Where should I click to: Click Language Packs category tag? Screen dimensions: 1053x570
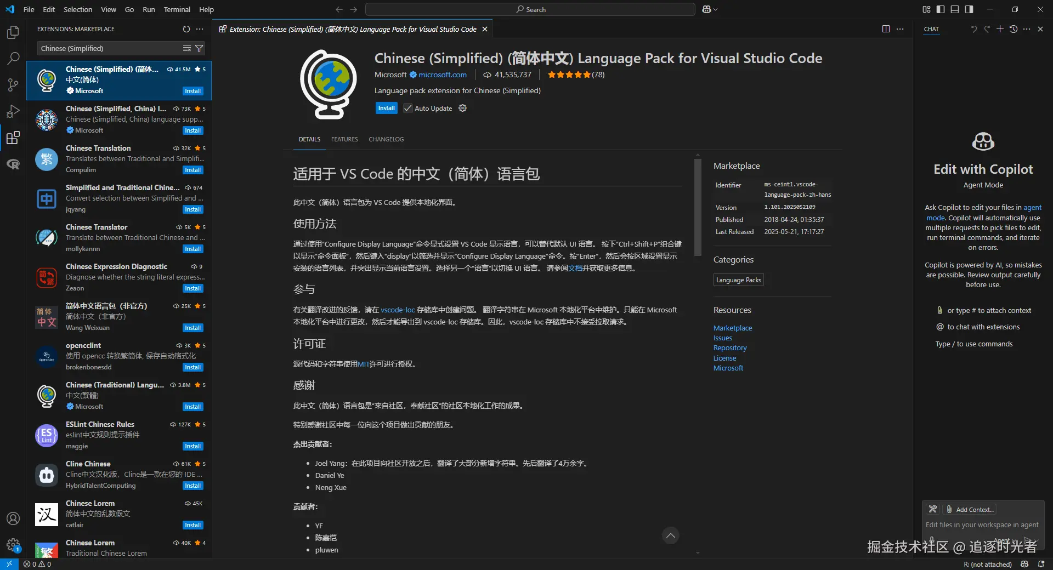(739, 280)
